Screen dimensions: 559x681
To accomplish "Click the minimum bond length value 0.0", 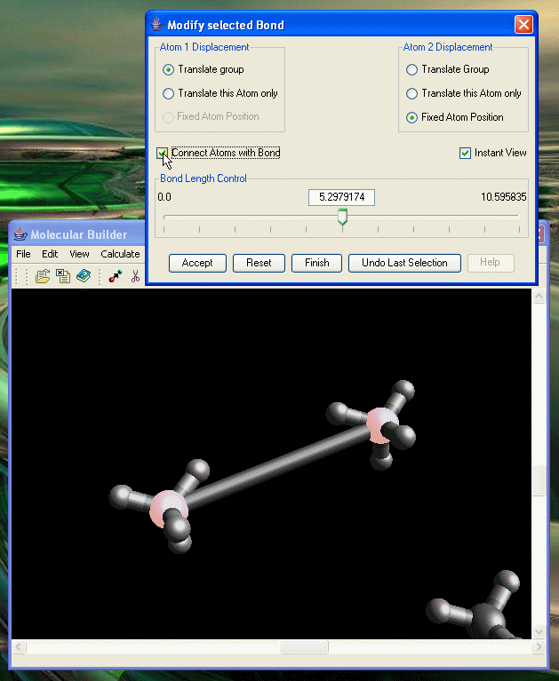I will (164, 197).
